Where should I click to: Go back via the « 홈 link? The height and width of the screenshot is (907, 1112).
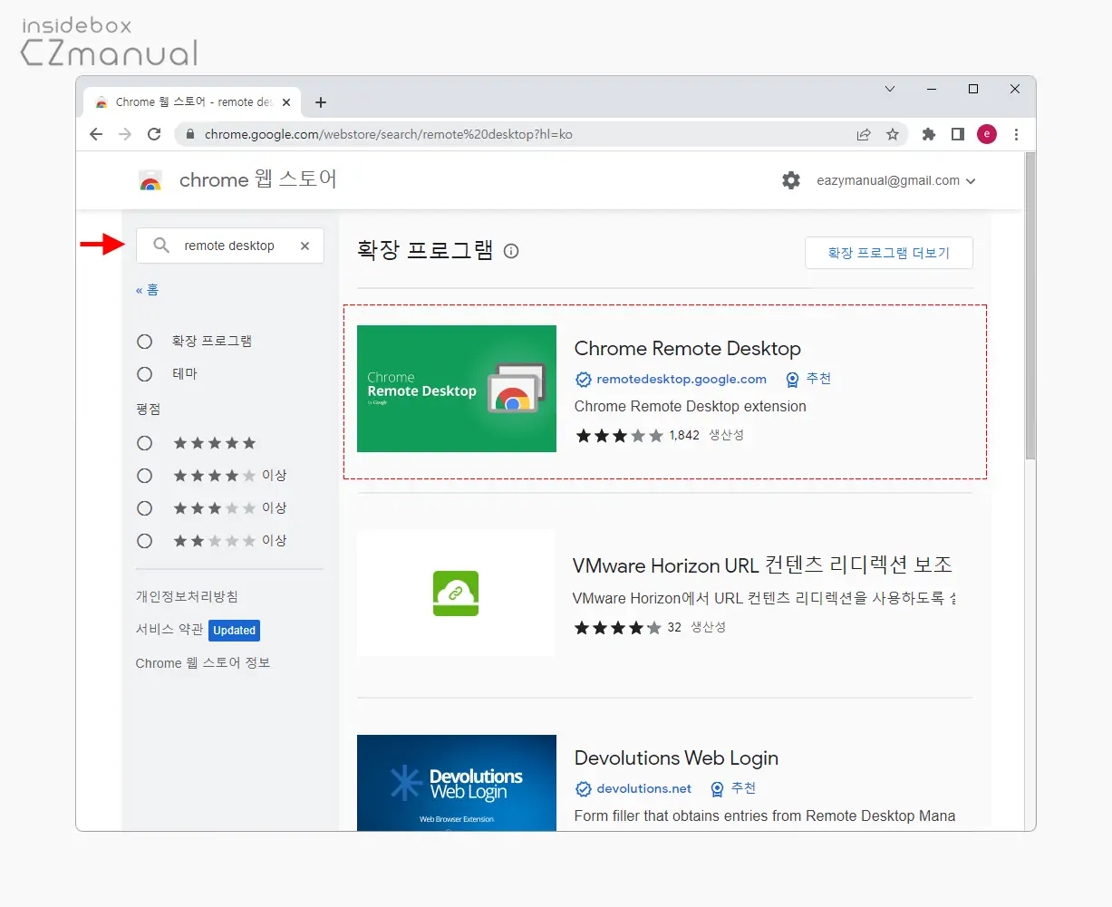pos(147,290)
